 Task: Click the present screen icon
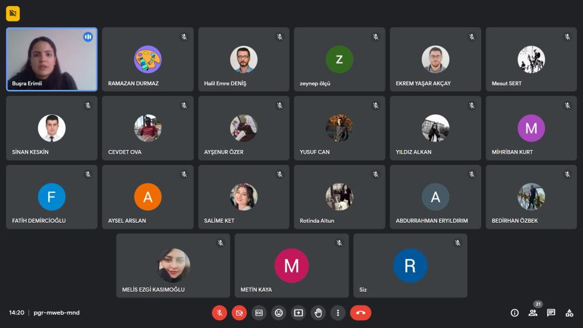tap(298, 313)
